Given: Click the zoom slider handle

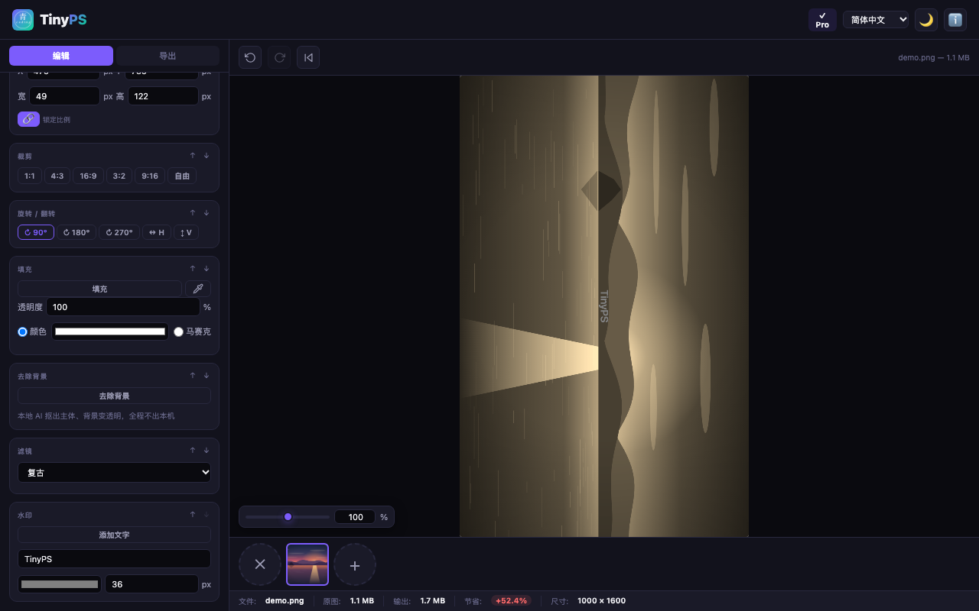Looking at the screenshot, I should pyautogui.click(x=288, y=517).
